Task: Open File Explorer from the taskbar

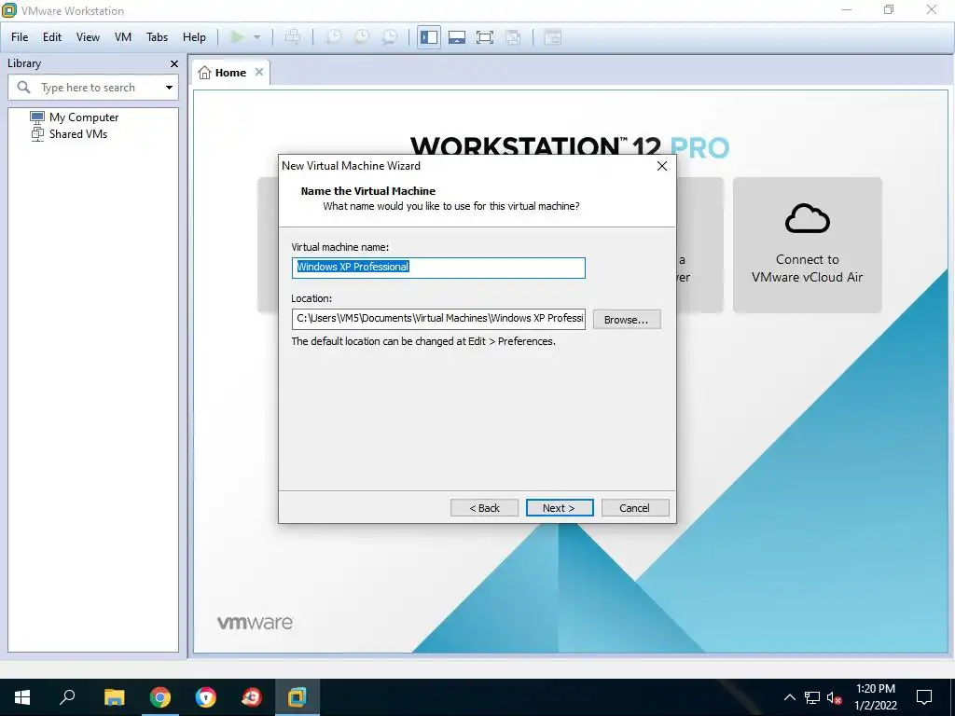Action: 114,697
